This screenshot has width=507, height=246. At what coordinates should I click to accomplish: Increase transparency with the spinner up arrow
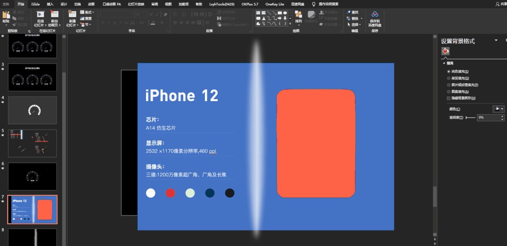pos(502,116)
